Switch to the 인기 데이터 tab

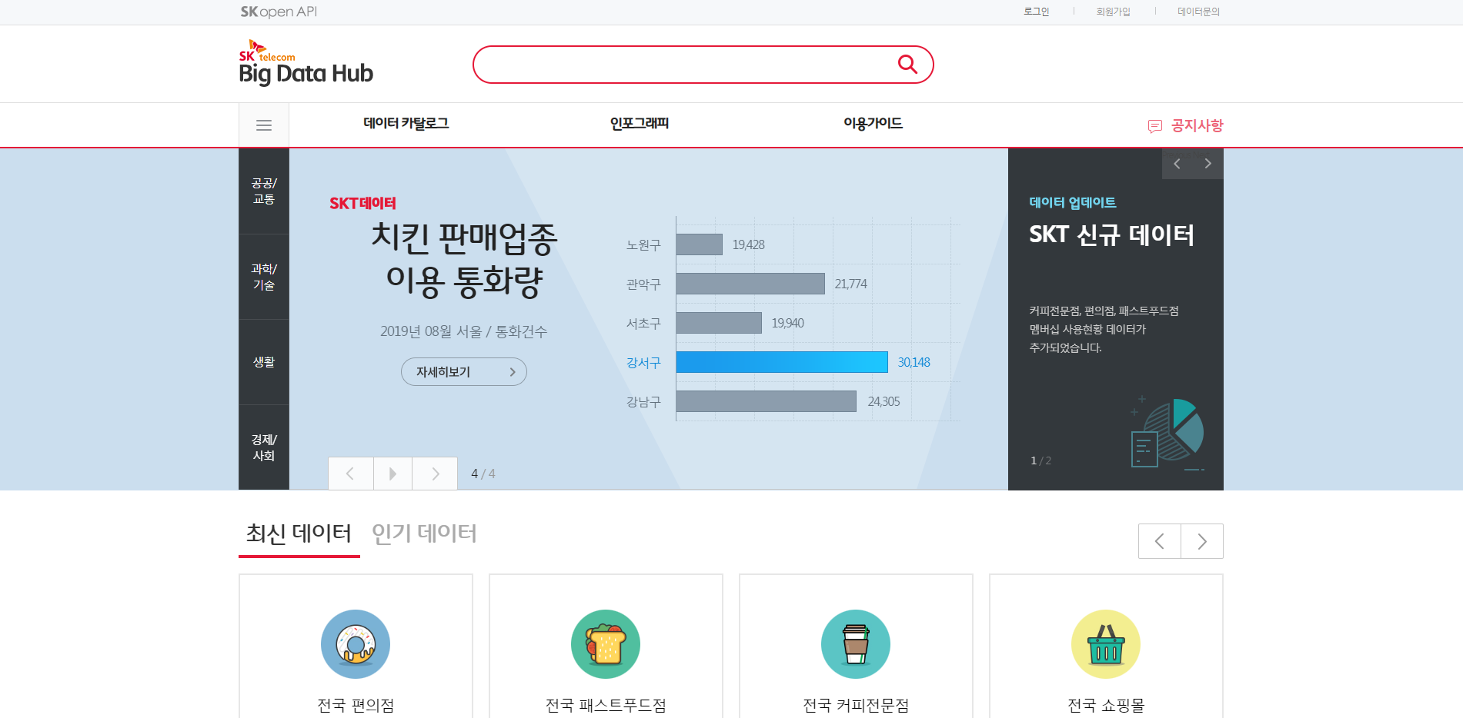coord(424,534)
